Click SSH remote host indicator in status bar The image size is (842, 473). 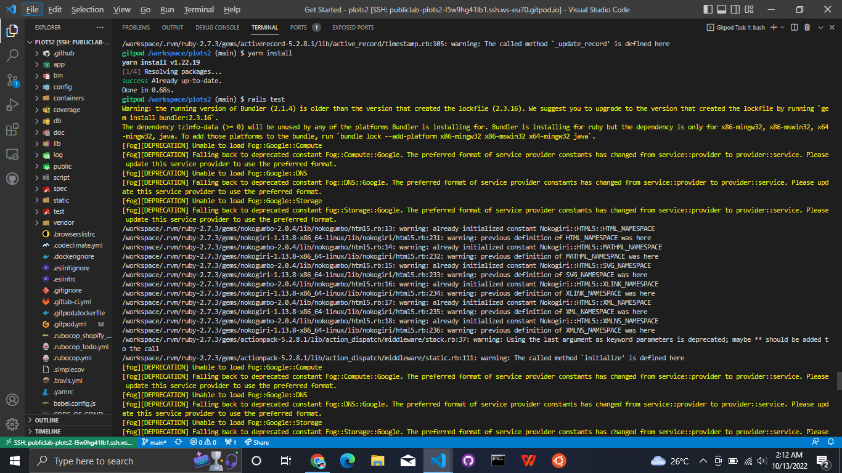point(68,442)
